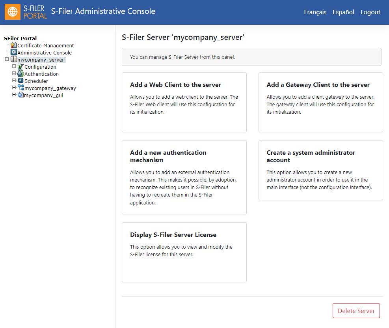The height and width of the screenshot is (328, 389).
Task: Open Create a system administrator account card
Action: point(320,170)
